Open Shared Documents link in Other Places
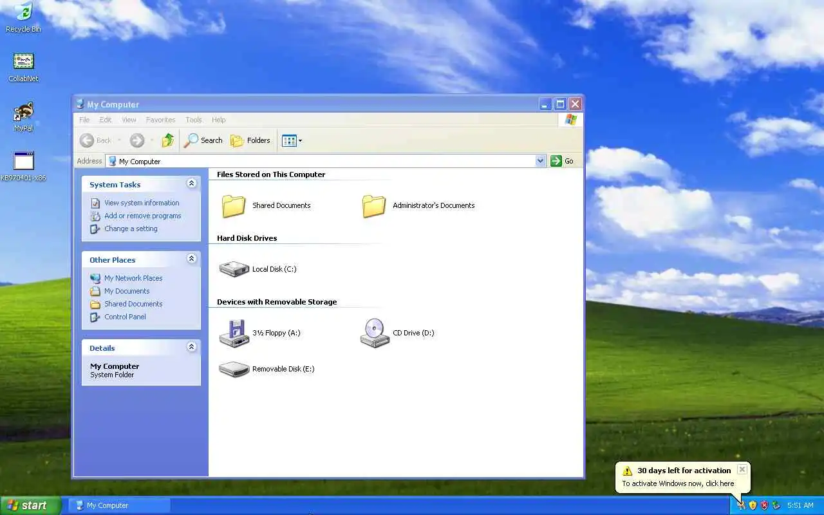This screenshot has height=515, width=824. (133, 304)
